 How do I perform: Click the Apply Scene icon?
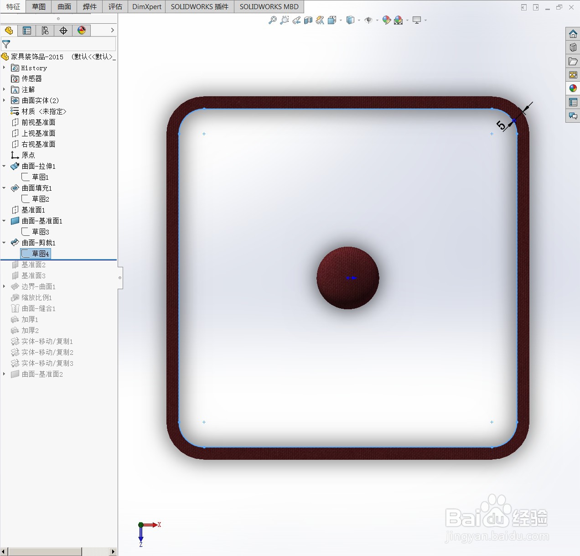click(x=399, y=20)
